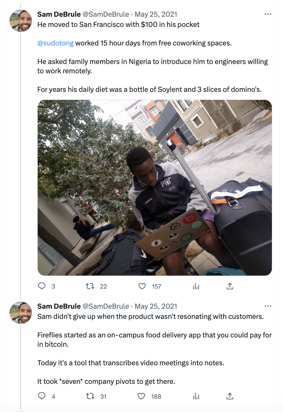Share the Fireflies pivot tweet

pos(230,396)
